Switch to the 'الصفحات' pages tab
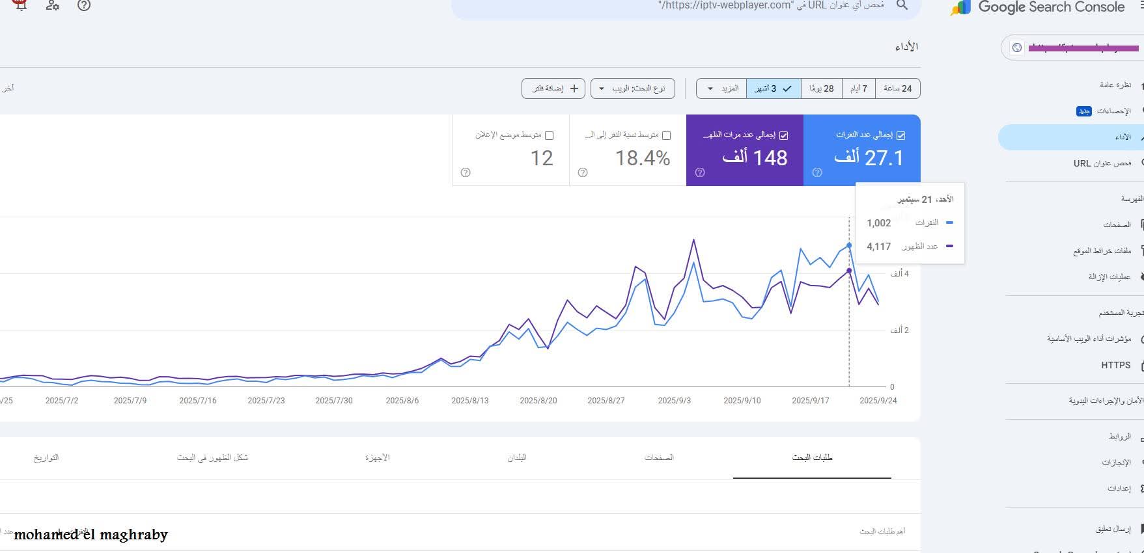 point(659,457)
